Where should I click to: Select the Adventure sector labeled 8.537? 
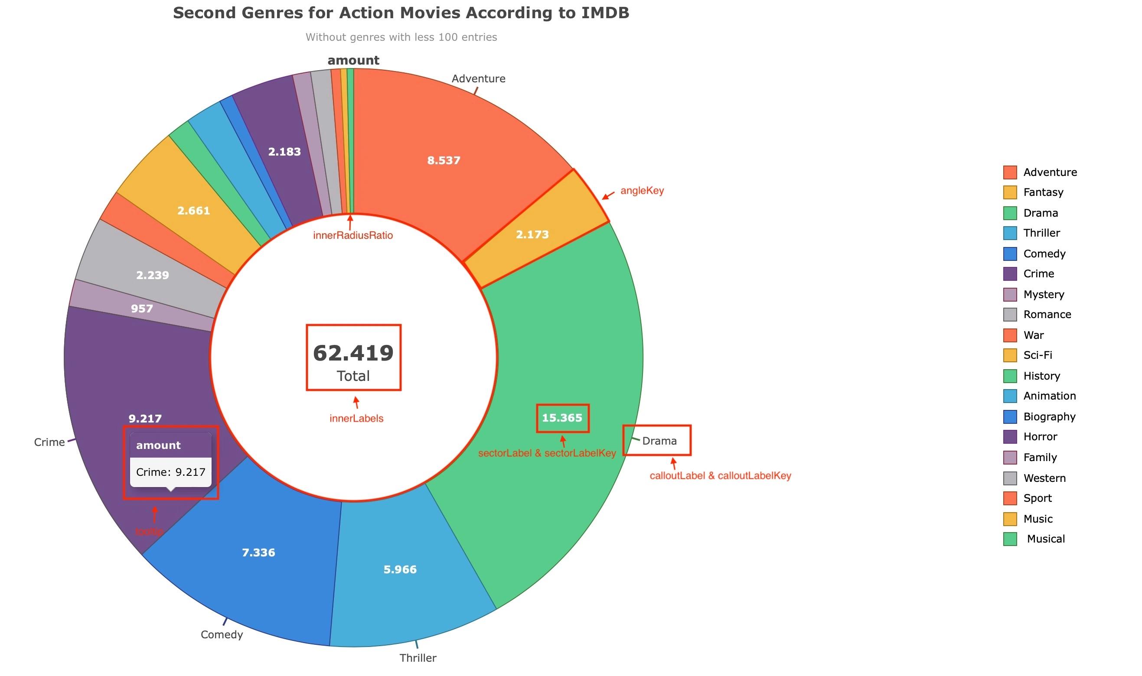click(444, 160)
